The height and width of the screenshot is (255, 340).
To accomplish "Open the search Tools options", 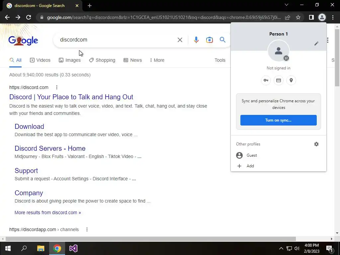I will tap(220, 60).
